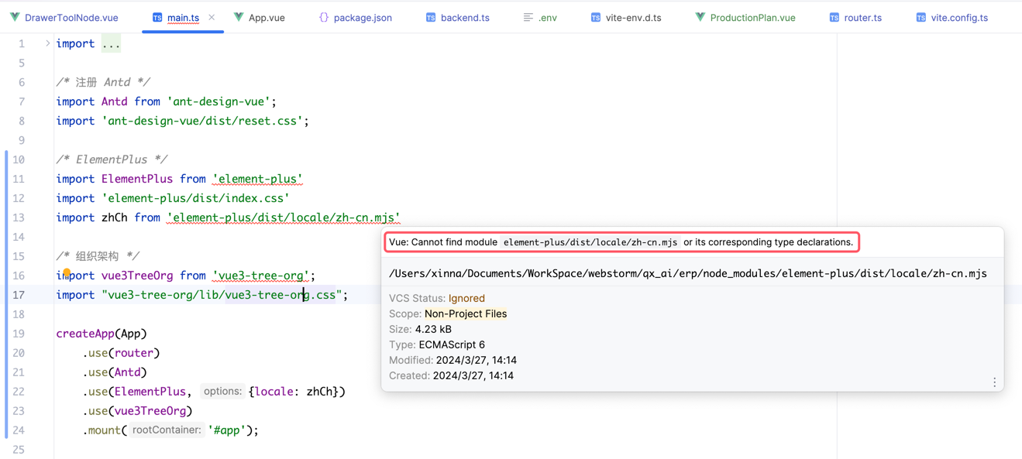Click the 4.23 kB size value
The width and height of the screenshot is (1022, 459).
click(x=433, y=329)
